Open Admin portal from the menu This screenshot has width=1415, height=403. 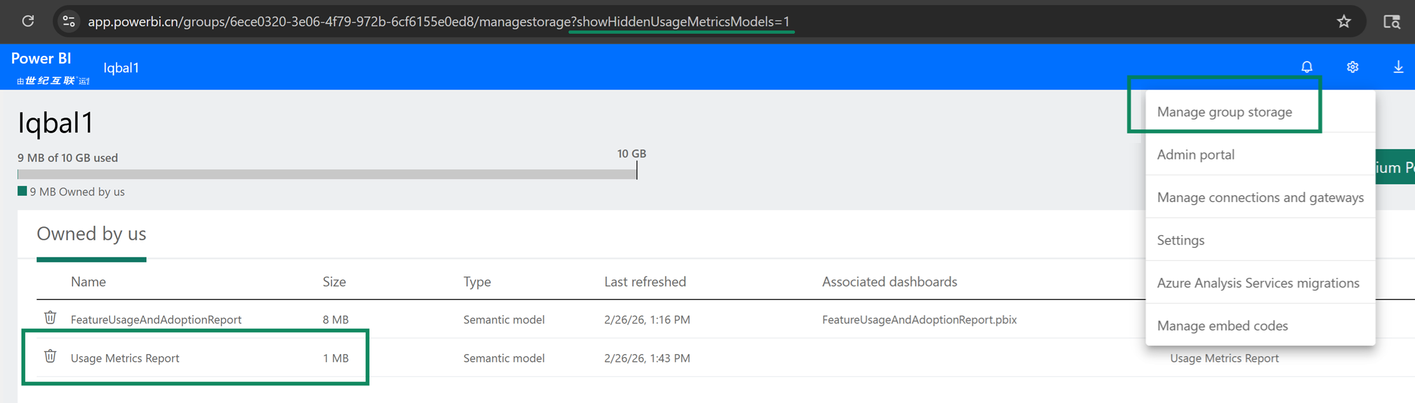(x=1196, y=154)
